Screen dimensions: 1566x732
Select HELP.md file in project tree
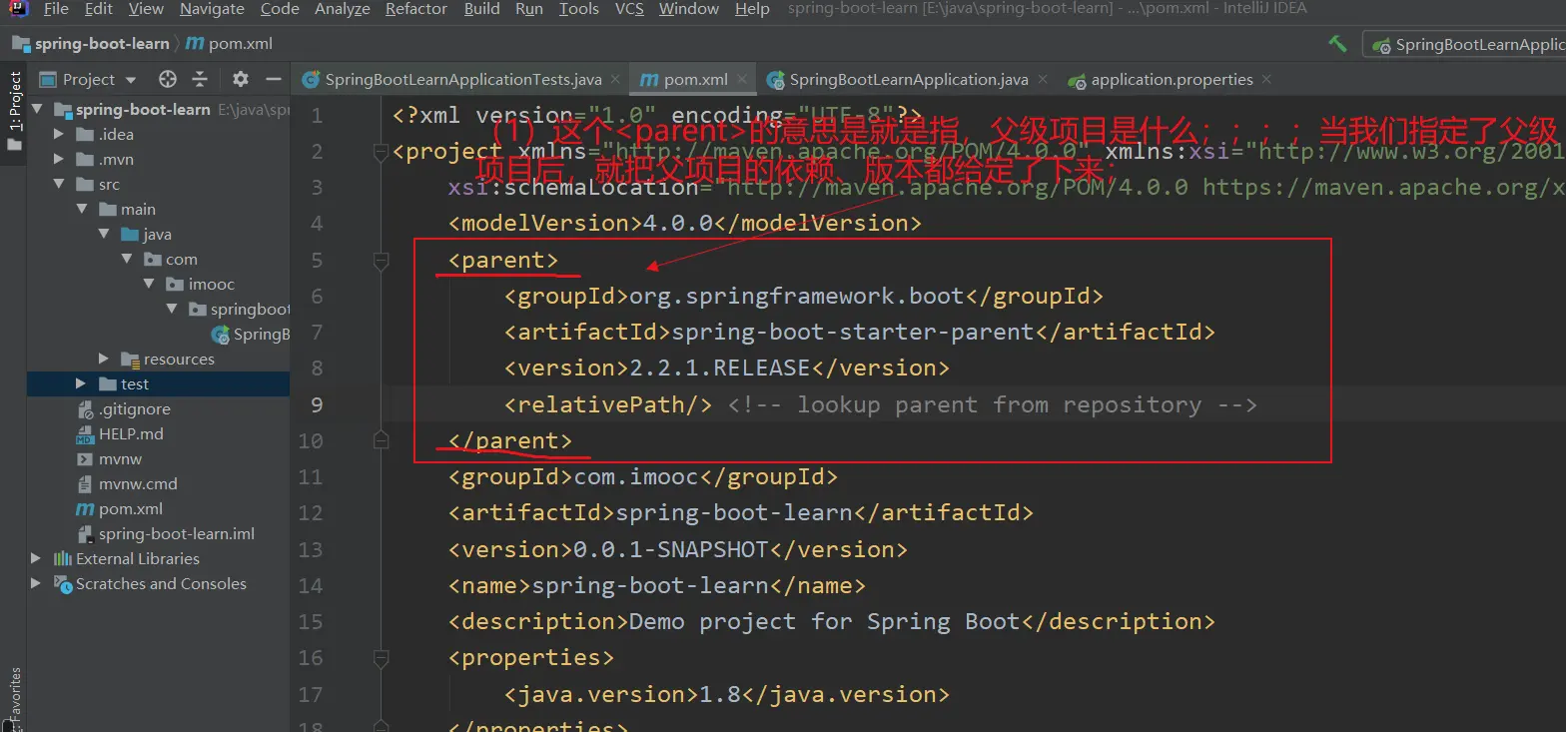pos(130,434)
